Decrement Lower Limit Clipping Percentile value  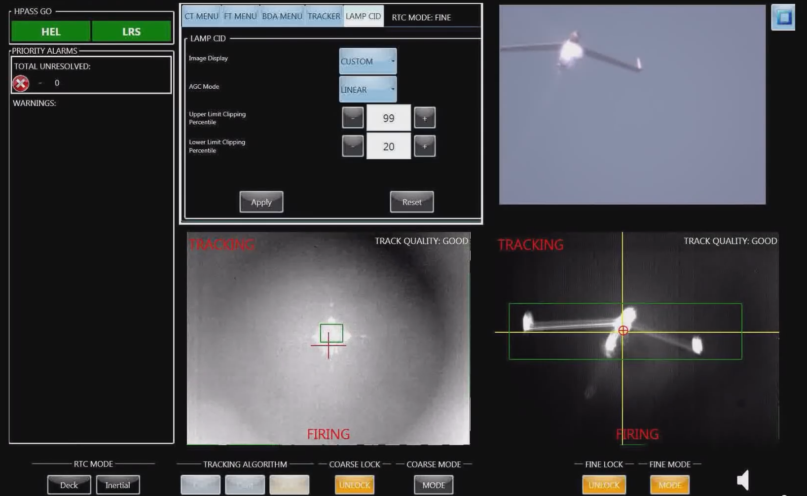(353, 146)
